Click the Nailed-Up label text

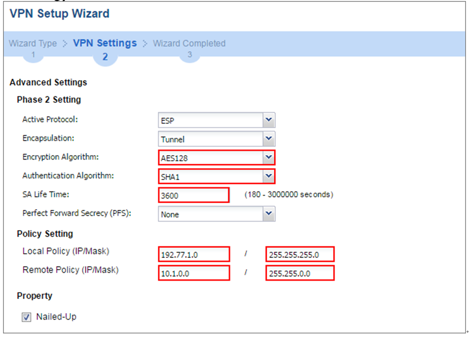point(56,317)
